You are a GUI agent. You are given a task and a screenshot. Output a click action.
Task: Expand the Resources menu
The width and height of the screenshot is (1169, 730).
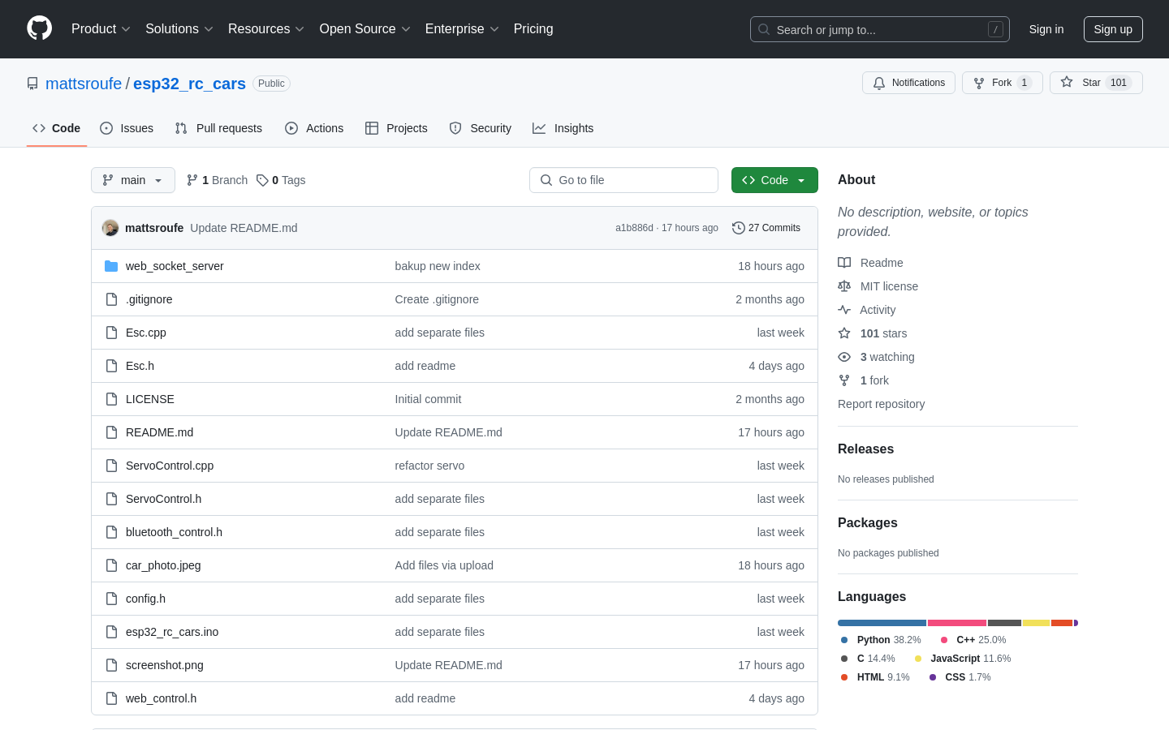266,29
